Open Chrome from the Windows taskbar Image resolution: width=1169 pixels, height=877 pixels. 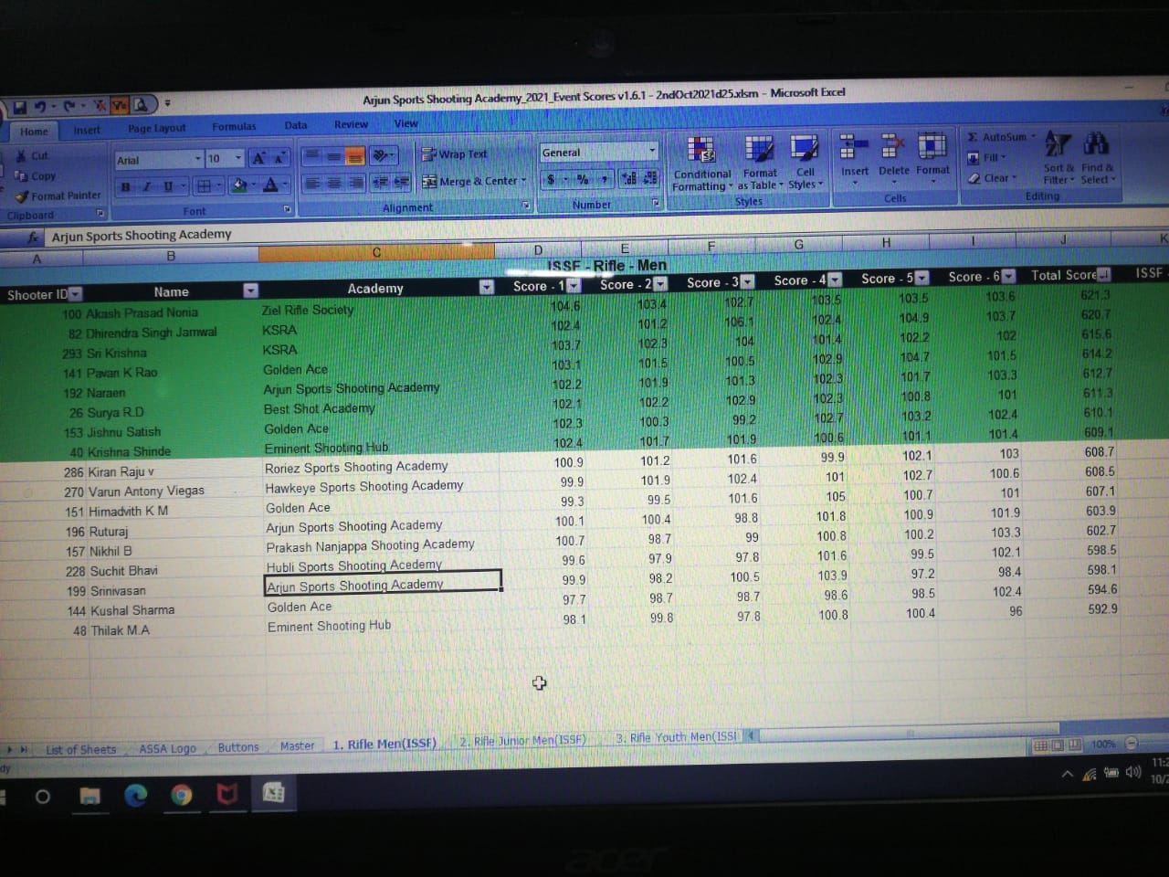click(182, 795)
